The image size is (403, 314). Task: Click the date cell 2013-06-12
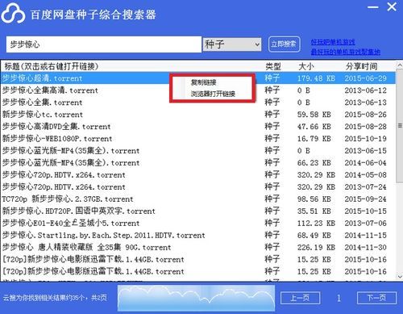[366, 90]
